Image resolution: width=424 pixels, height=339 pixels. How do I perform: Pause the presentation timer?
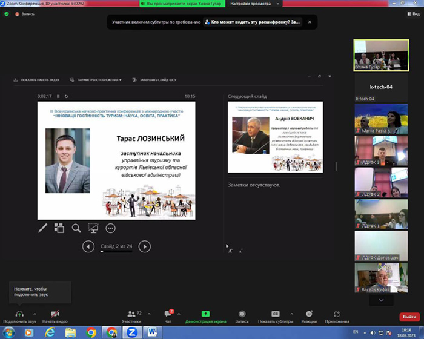pos(58,96)
